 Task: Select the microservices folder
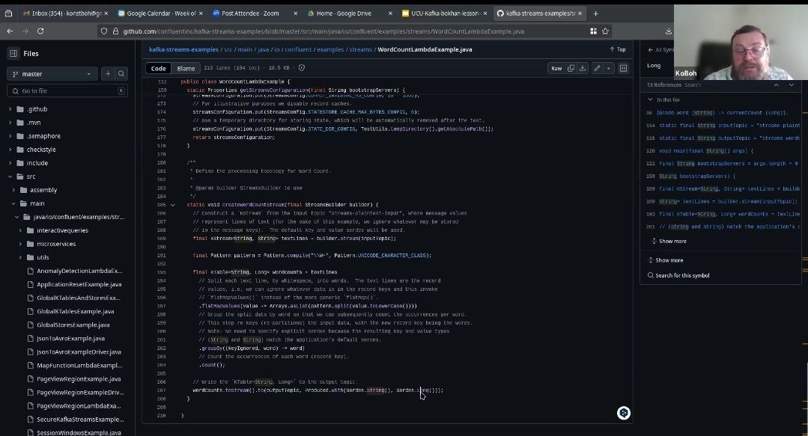click(56, 244)
